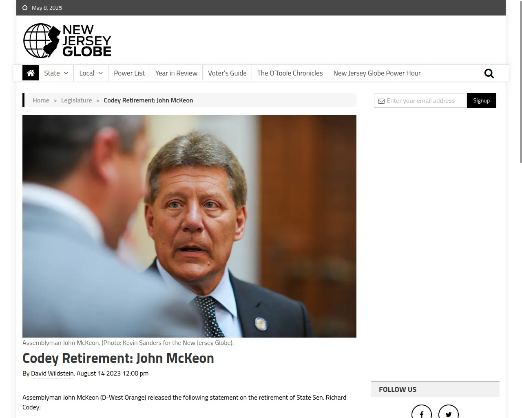Click the 'FOLLOW US' heading
This screenshot has height=418, width=522.
[398, 389]
